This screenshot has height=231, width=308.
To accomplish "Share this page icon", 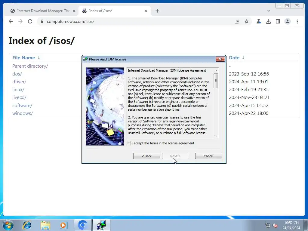I will pos(237,21).
